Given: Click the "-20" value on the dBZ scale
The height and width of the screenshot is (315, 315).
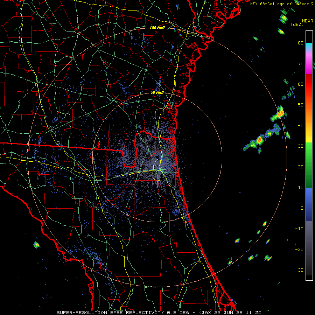Looking at the screenshot, I should pyautogui.click(x=299, y=249).
